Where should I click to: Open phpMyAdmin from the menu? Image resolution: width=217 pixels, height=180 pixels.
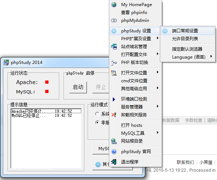[x=136, y=20]
